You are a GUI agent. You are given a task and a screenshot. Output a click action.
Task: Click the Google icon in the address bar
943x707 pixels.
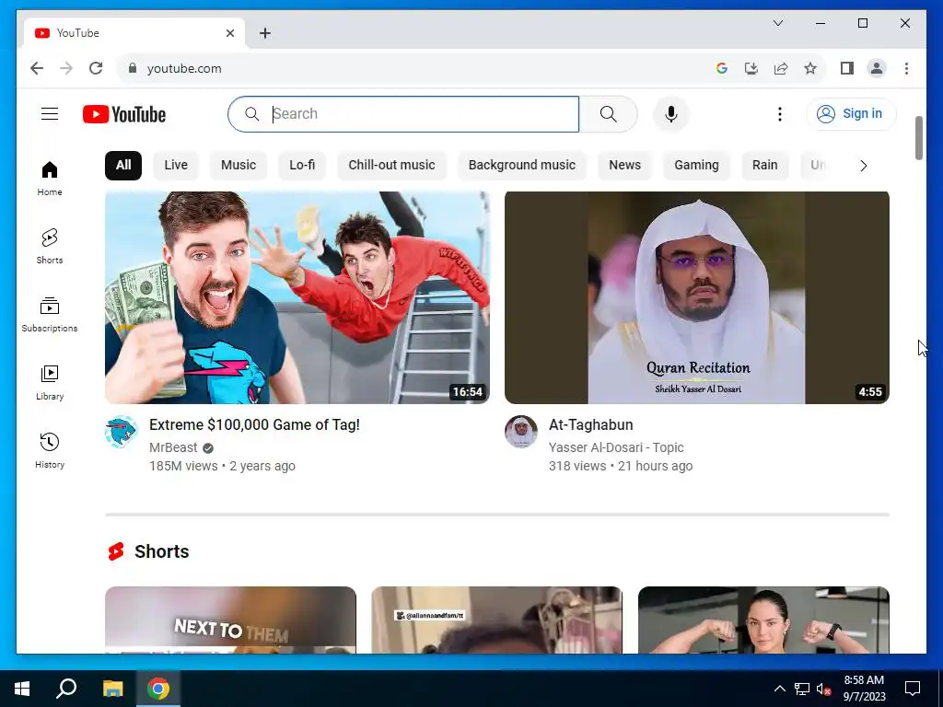(x=722, y=68)
